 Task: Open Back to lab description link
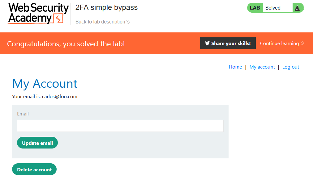coord(100,22)
